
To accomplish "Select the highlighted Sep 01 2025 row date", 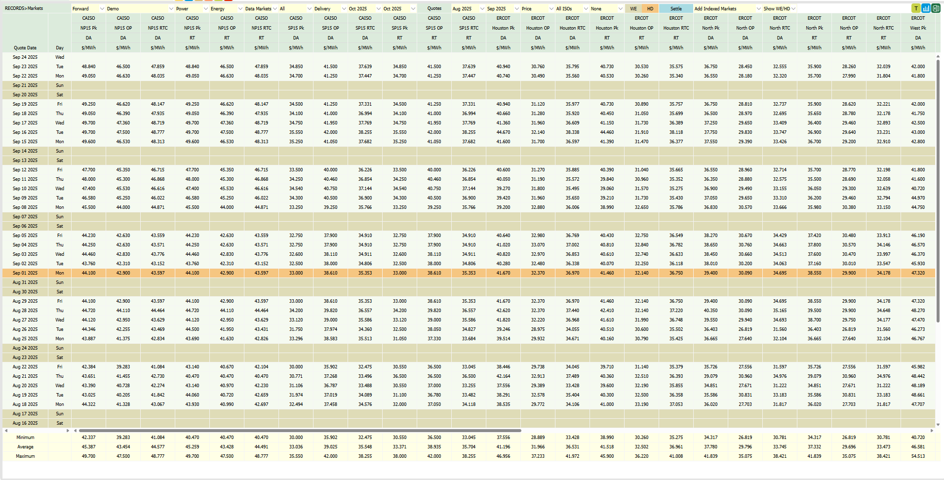I will (25, 273).
